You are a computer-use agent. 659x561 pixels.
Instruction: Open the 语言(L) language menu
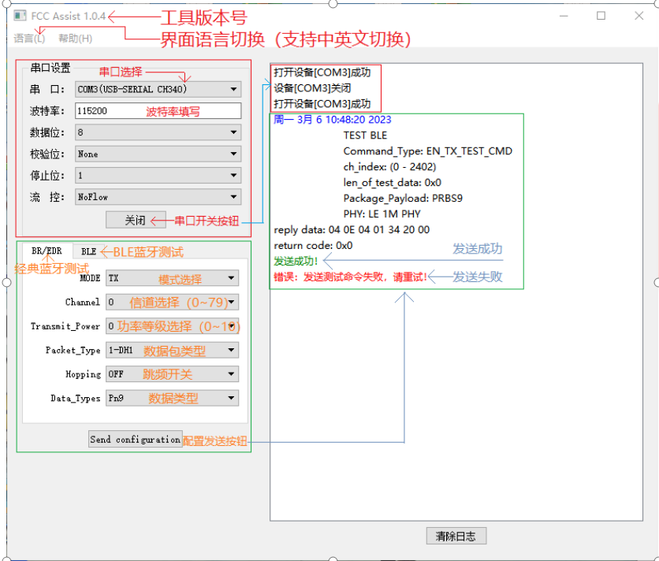point(29,39)
